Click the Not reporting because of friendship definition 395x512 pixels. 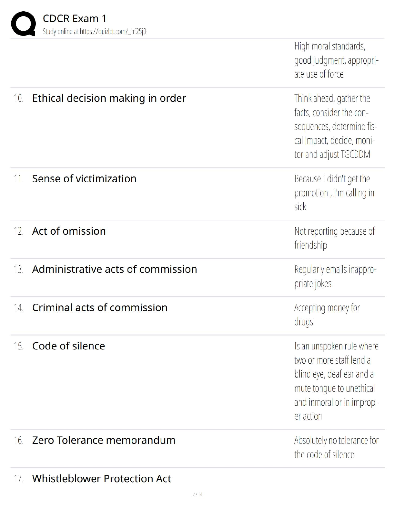click(x=334, y=238)
